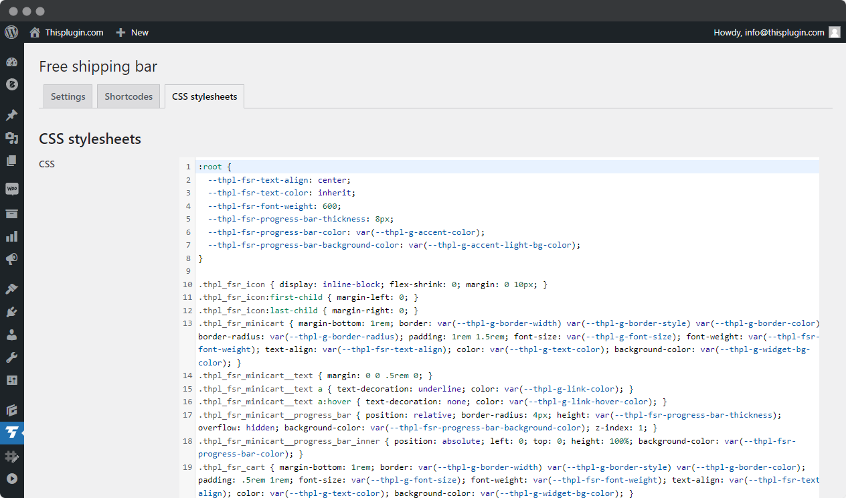Open the Users person icon

point(11,335)
